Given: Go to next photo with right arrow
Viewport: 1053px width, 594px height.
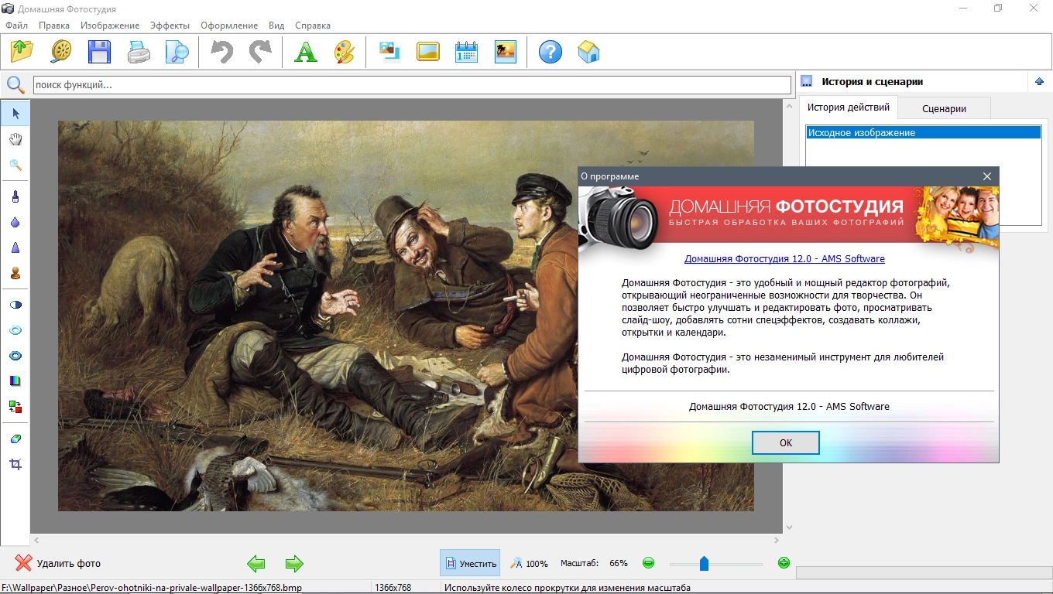Looking at the screenshot, I should 294,563.
